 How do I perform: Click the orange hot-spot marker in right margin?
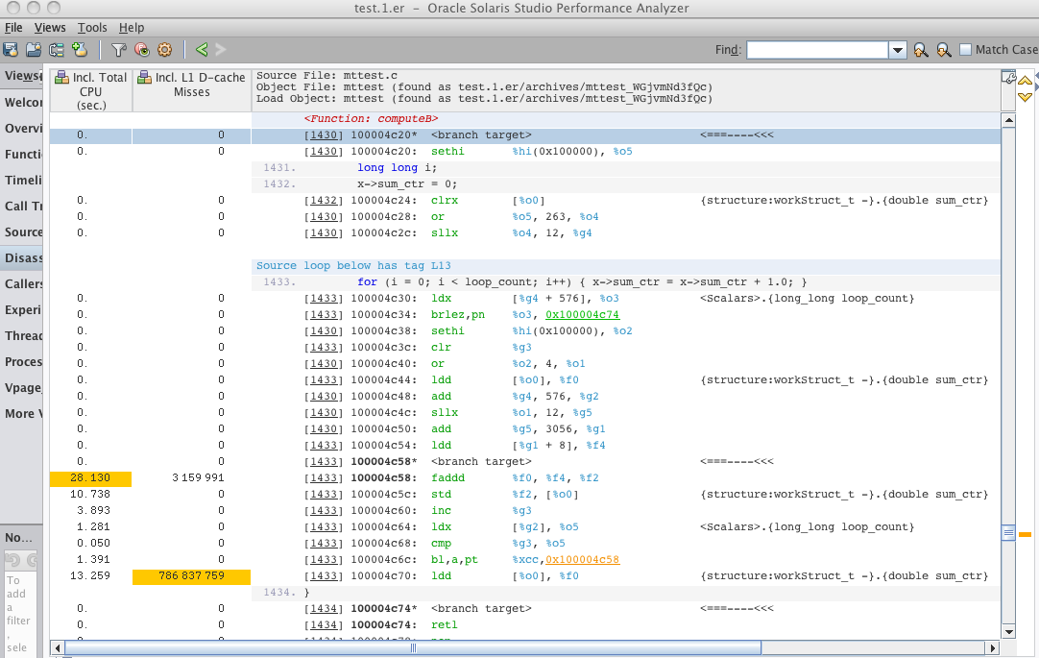(1026, 534)
